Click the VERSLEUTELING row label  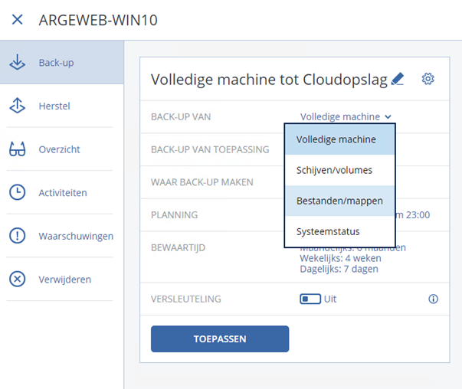coord(186,299)
